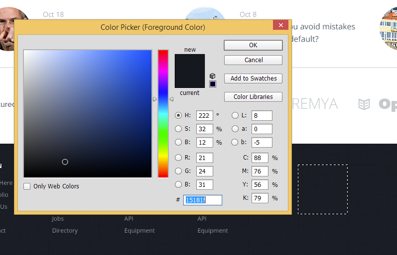Click the hex color field 15181f
This screenshot has width=397, height=255.
point(203,200)
